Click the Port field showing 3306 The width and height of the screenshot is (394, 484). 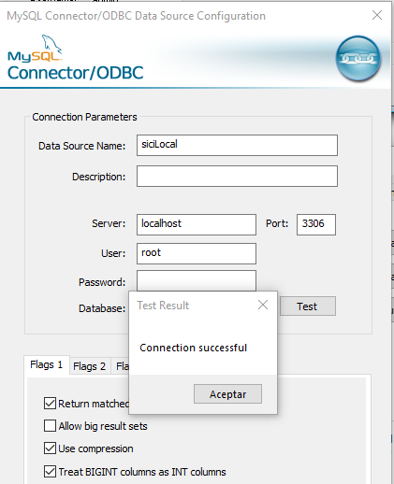(316, 224)
